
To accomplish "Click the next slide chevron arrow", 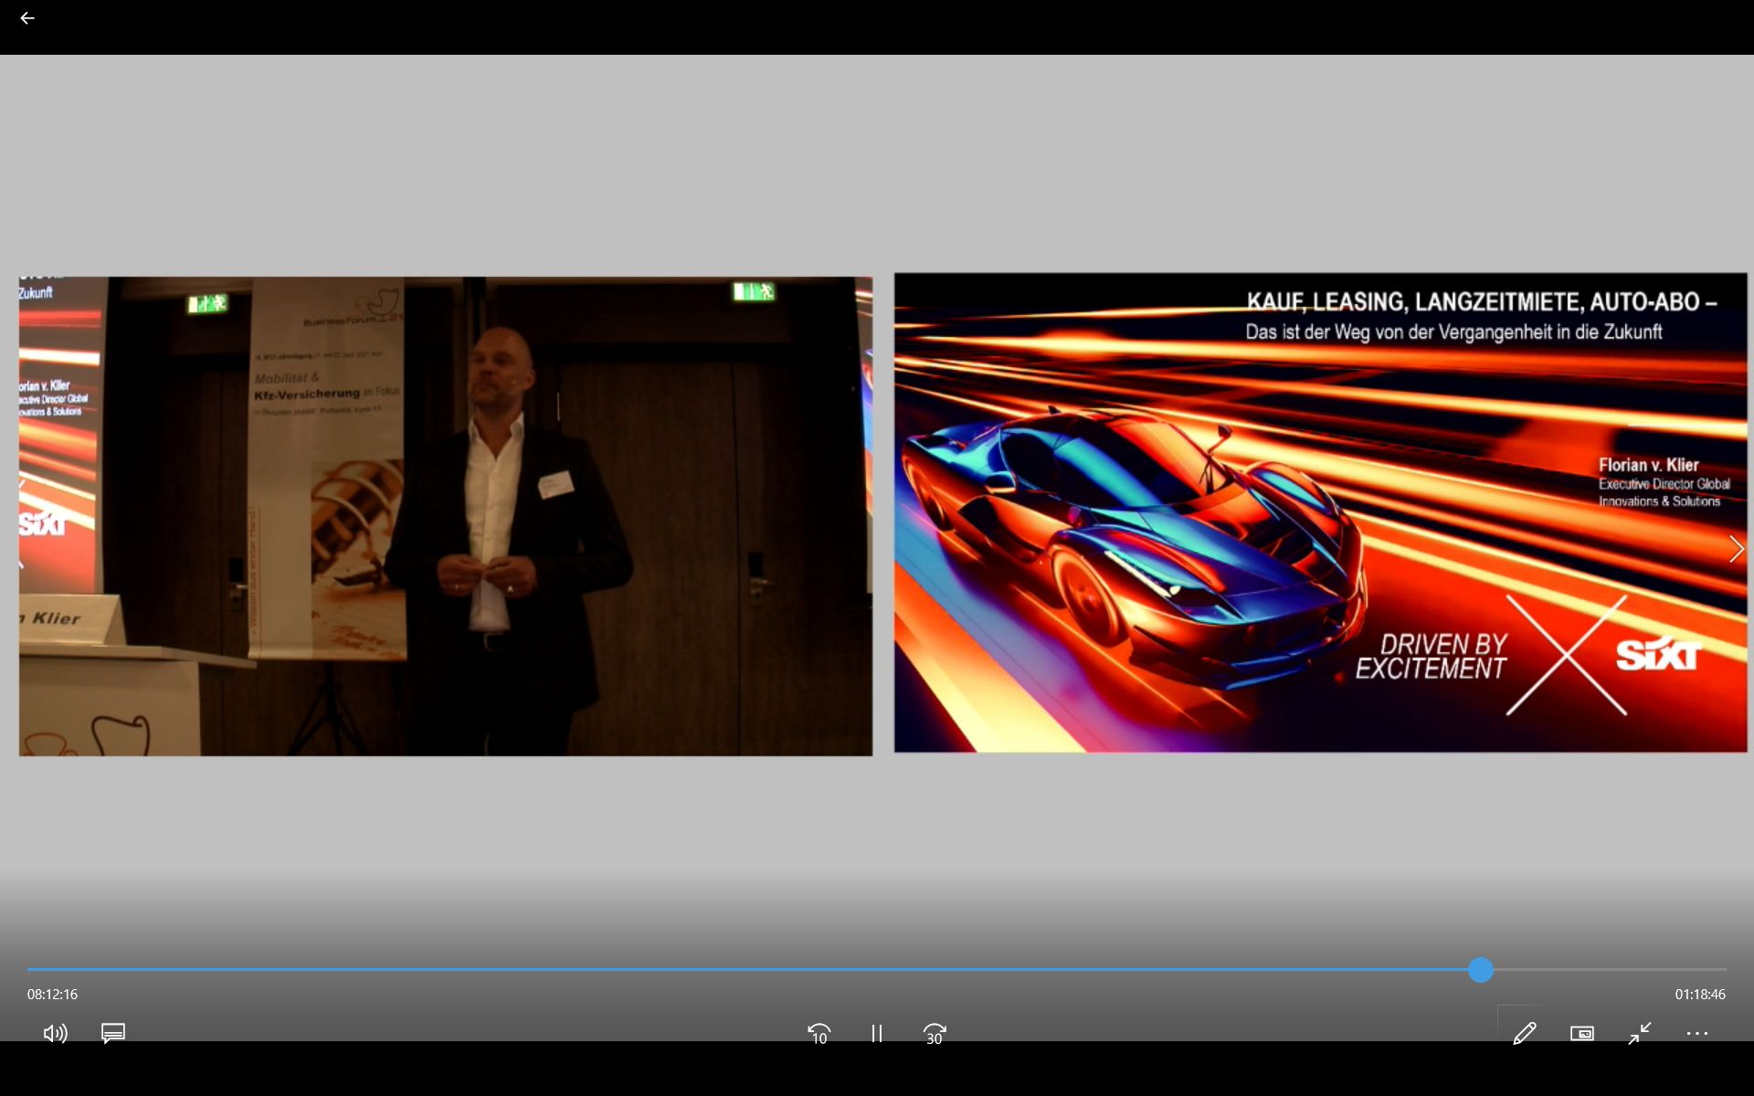I will [1736, 549].
